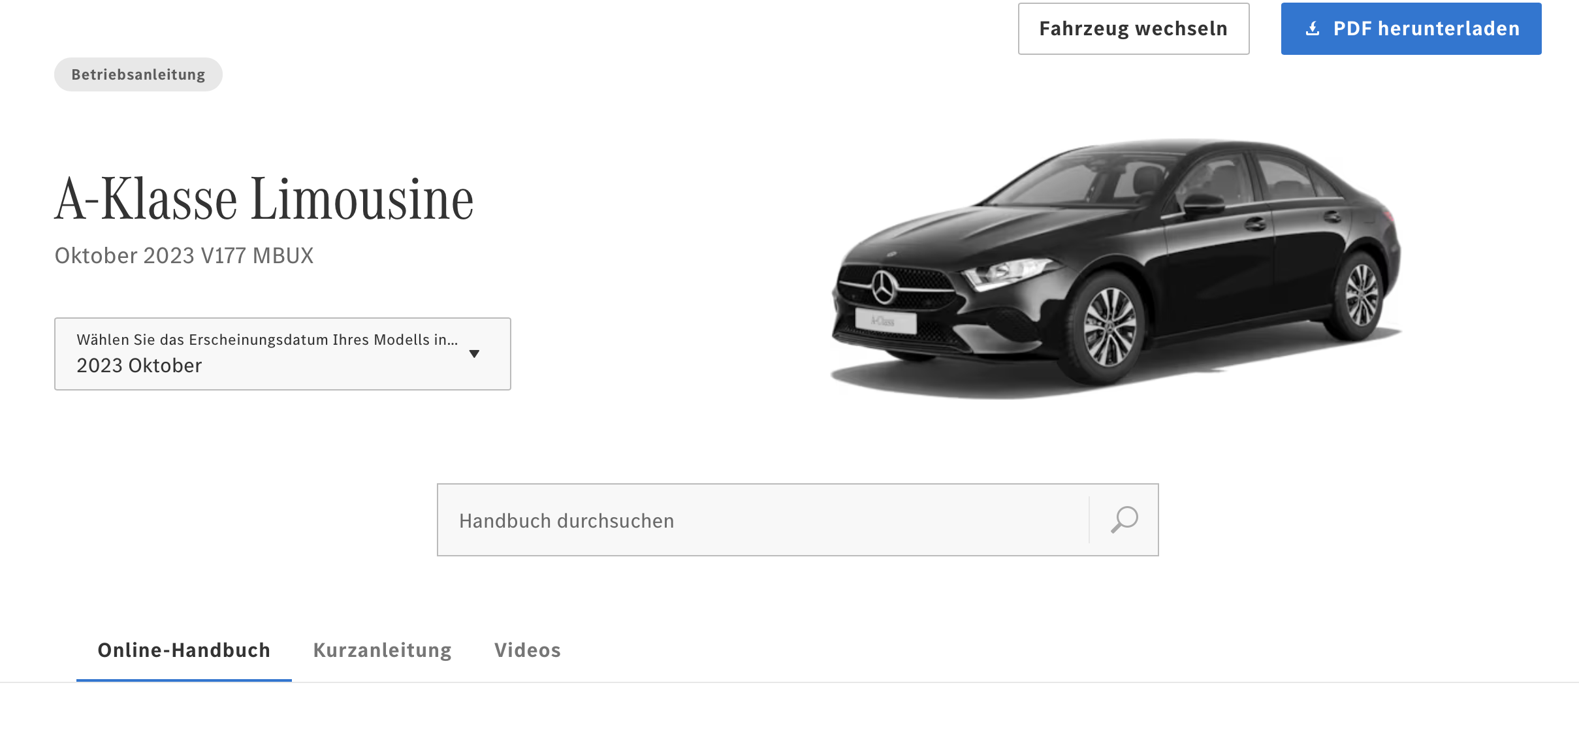
Task: Click the A-Klasse Limousine heading
Action: (264, 199)
